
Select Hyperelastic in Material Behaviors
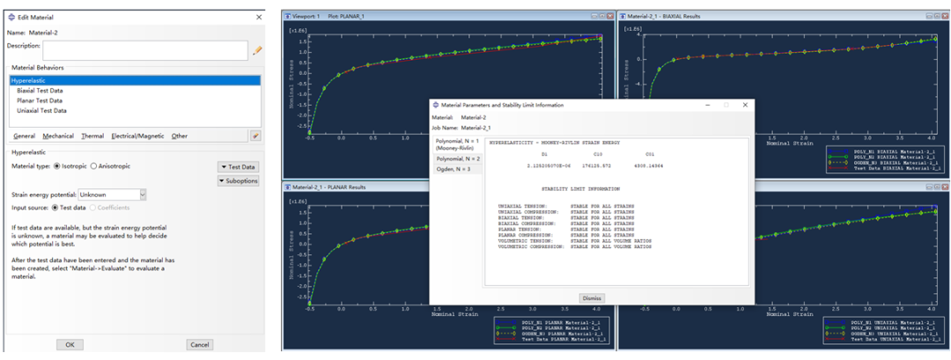[x=136, y=80]
